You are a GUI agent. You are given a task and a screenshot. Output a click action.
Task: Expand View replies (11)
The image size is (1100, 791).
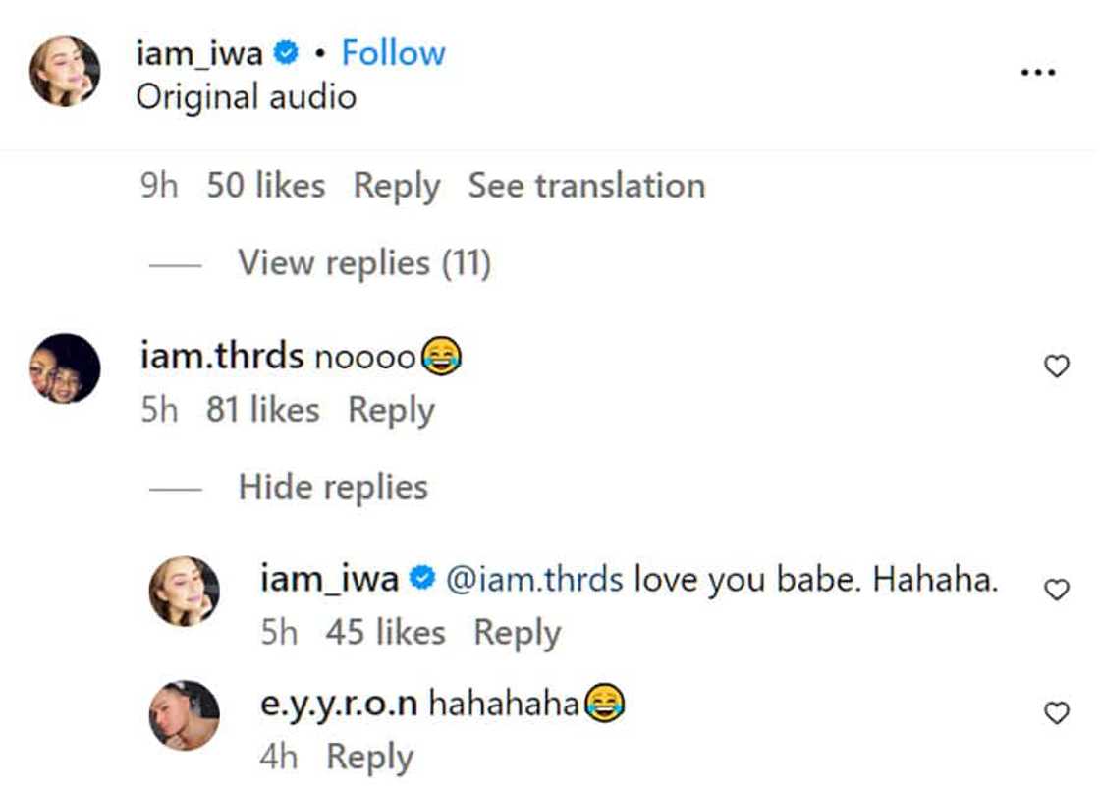coord(363,263)
